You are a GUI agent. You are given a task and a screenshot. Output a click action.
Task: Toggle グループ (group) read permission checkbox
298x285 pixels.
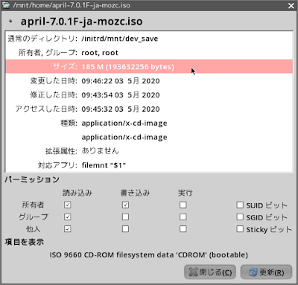tap(67, 217)
